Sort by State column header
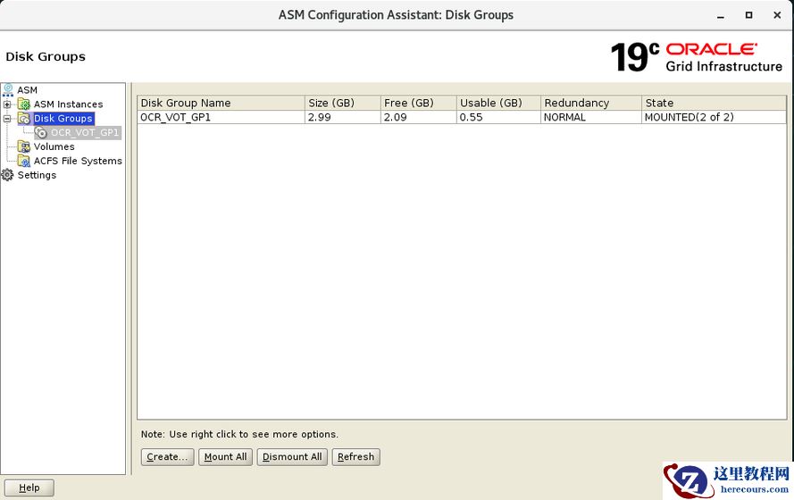 (714, 103)
